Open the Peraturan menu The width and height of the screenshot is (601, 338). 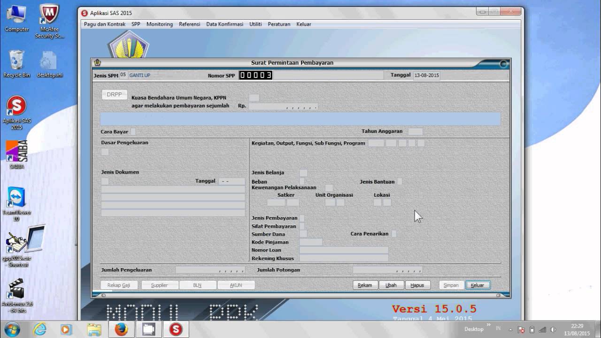[x=279, y=24]
